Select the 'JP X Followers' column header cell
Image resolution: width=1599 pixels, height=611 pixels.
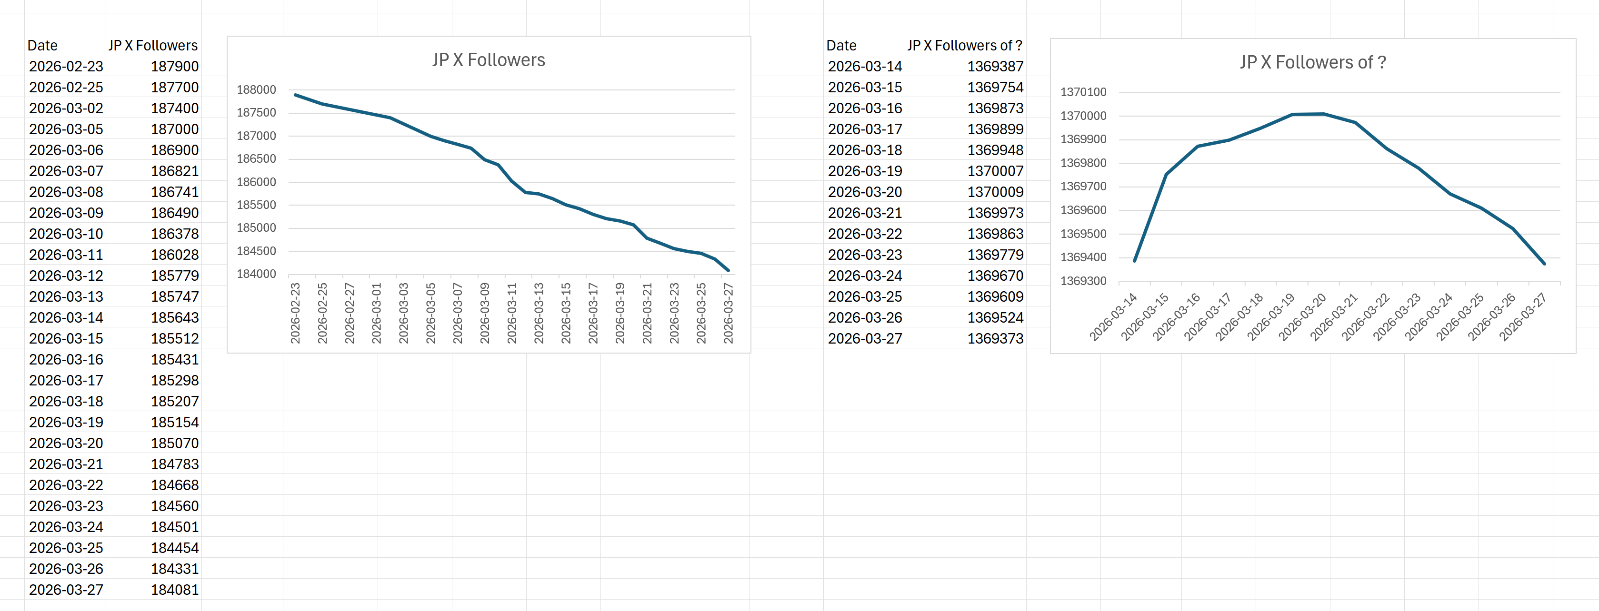pyautogui.click(x=153, y=45)
